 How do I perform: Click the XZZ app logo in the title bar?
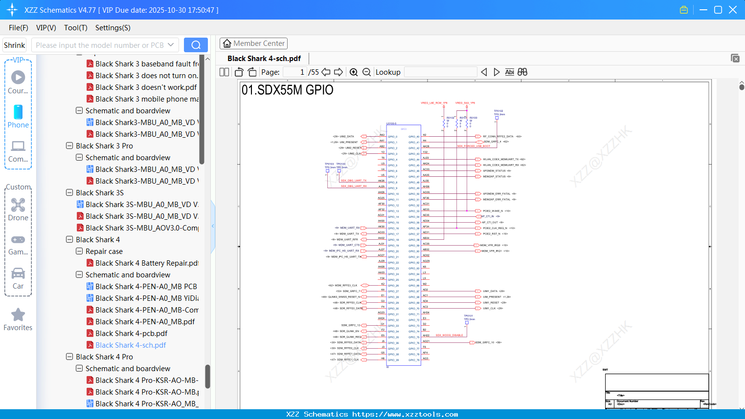click(12, 10)
